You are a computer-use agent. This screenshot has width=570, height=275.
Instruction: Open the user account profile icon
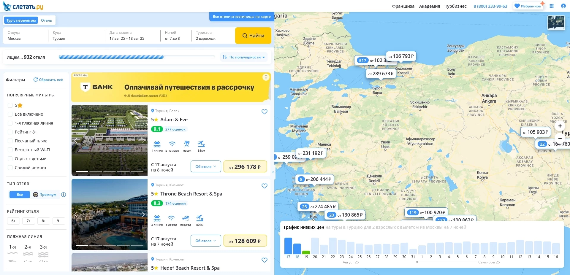click(x=563, y=6)
